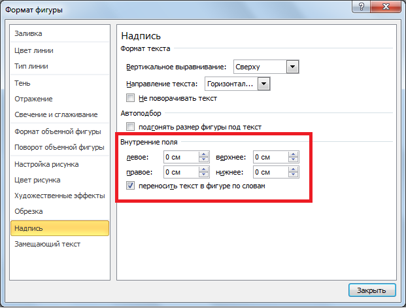The width and height of the screenshot is (406, 308).
Task: Click the Надпись panel heading
Action: 141,36
